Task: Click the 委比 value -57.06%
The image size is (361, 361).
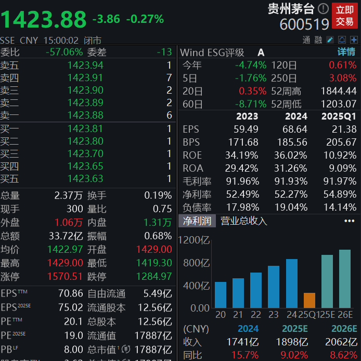Action: point(64,52)
